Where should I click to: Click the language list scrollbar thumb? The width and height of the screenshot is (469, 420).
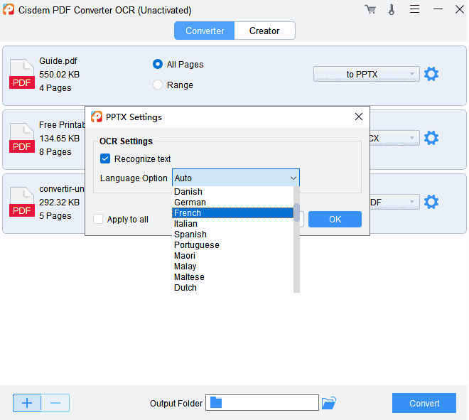pos(297,212)
